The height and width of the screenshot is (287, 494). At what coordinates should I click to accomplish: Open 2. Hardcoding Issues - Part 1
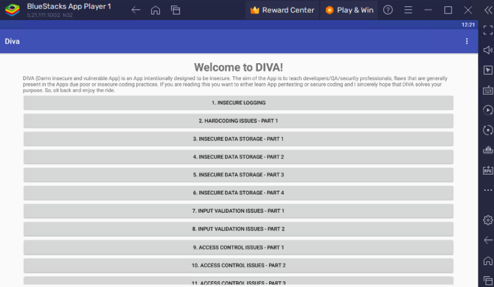click(x=238, y=121)
